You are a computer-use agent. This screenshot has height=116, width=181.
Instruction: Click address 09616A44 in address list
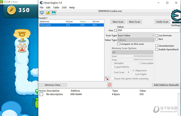pos(76,94)
